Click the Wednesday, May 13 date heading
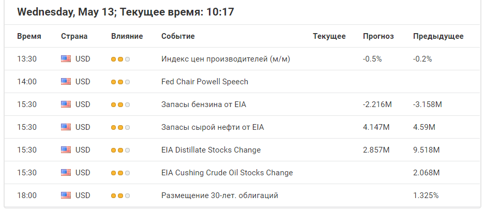Image resolution: width=485 pixels, height=211 pixels. (x=66, y=12)
